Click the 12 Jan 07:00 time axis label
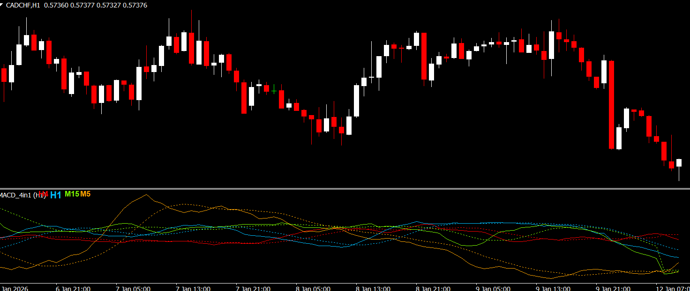Image resolution: width=690 pixels, height=291 pixels. (672, 288)
